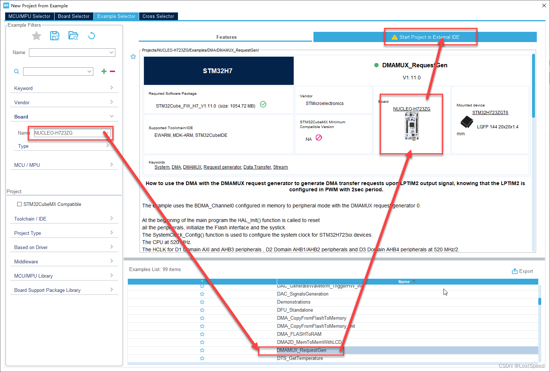Load a saved filter search folder icon
Image resolution: width=550 pixels, height=372 pixels.
[73, 35]
